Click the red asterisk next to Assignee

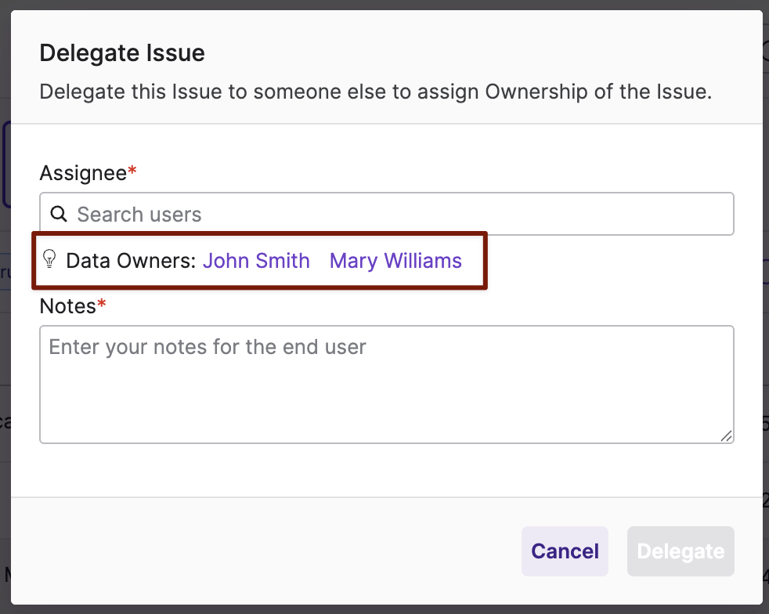pyautogui.click(x=132, y=171)
